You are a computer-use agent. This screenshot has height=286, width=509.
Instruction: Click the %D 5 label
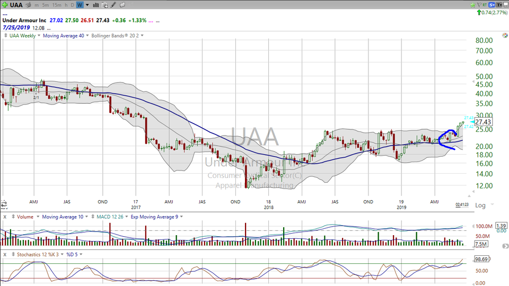click(72, 255)
